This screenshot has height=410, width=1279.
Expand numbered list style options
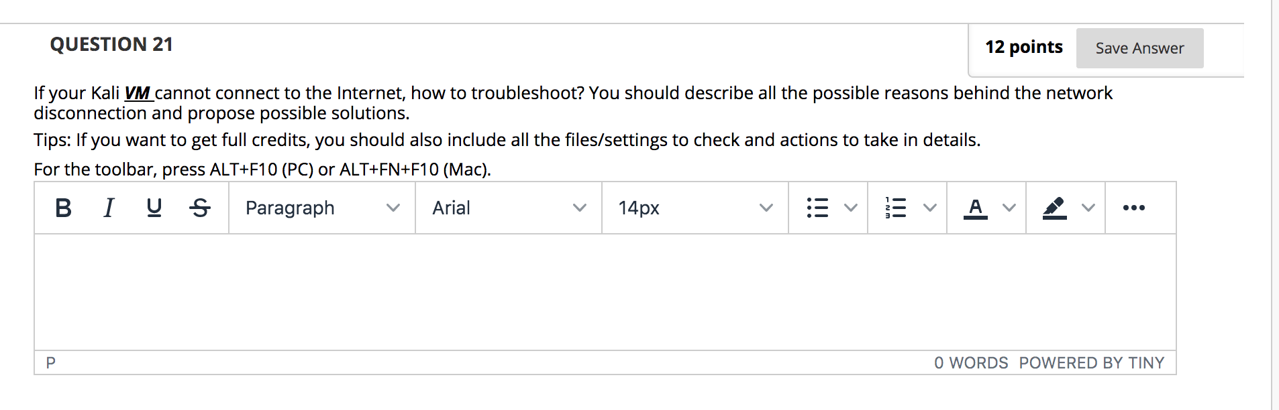pyautogui.click(x=930, y=208)
